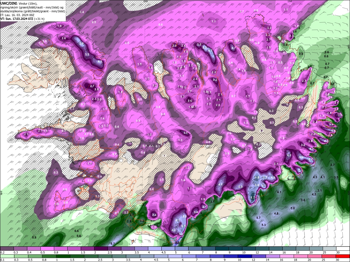Click the '0.2' label in top legend row
350x262 pixels.
click(2, 252)
